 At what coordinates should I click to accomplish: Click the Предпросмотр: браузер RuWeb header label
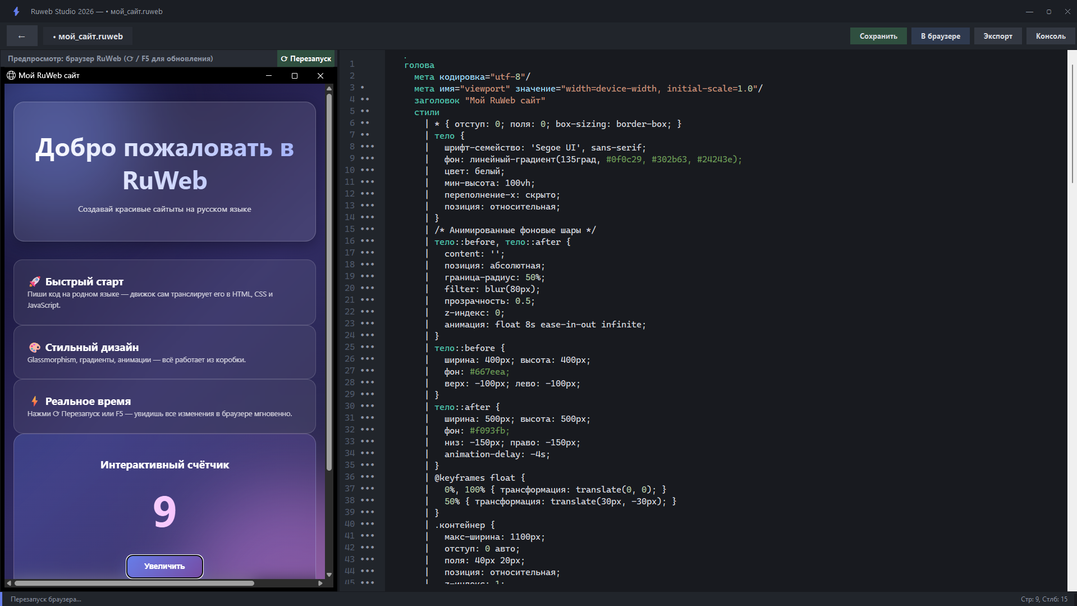(x=110, y=58)
